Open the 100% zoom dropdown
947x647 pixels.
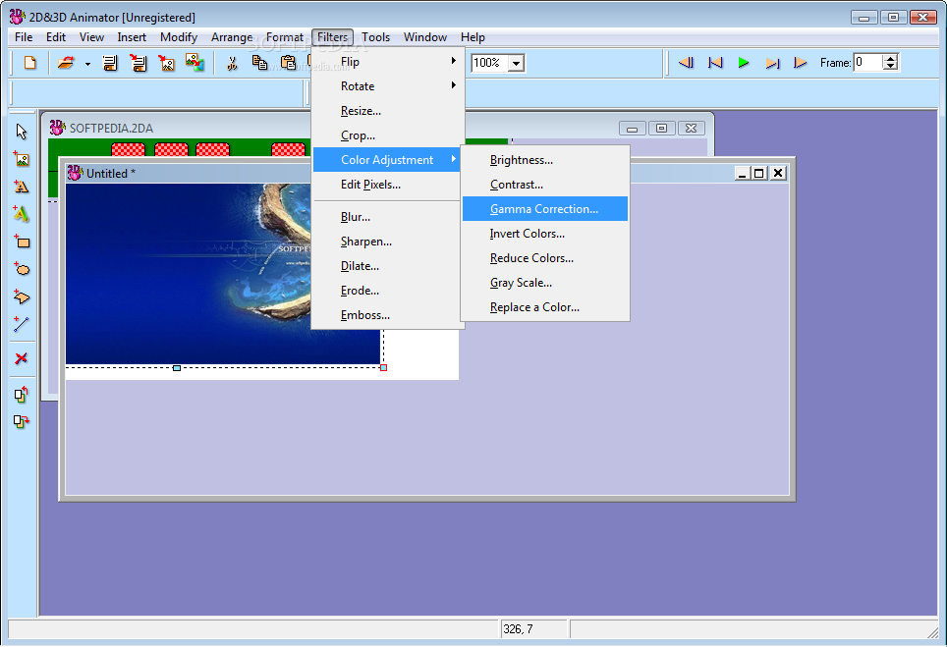(517, 63)
